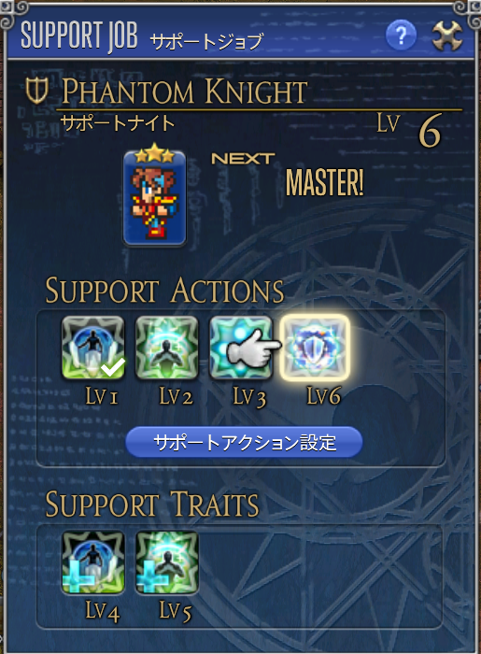Select the Lv1 support action icon
481x654 pixels.
(x=93, y=348)
